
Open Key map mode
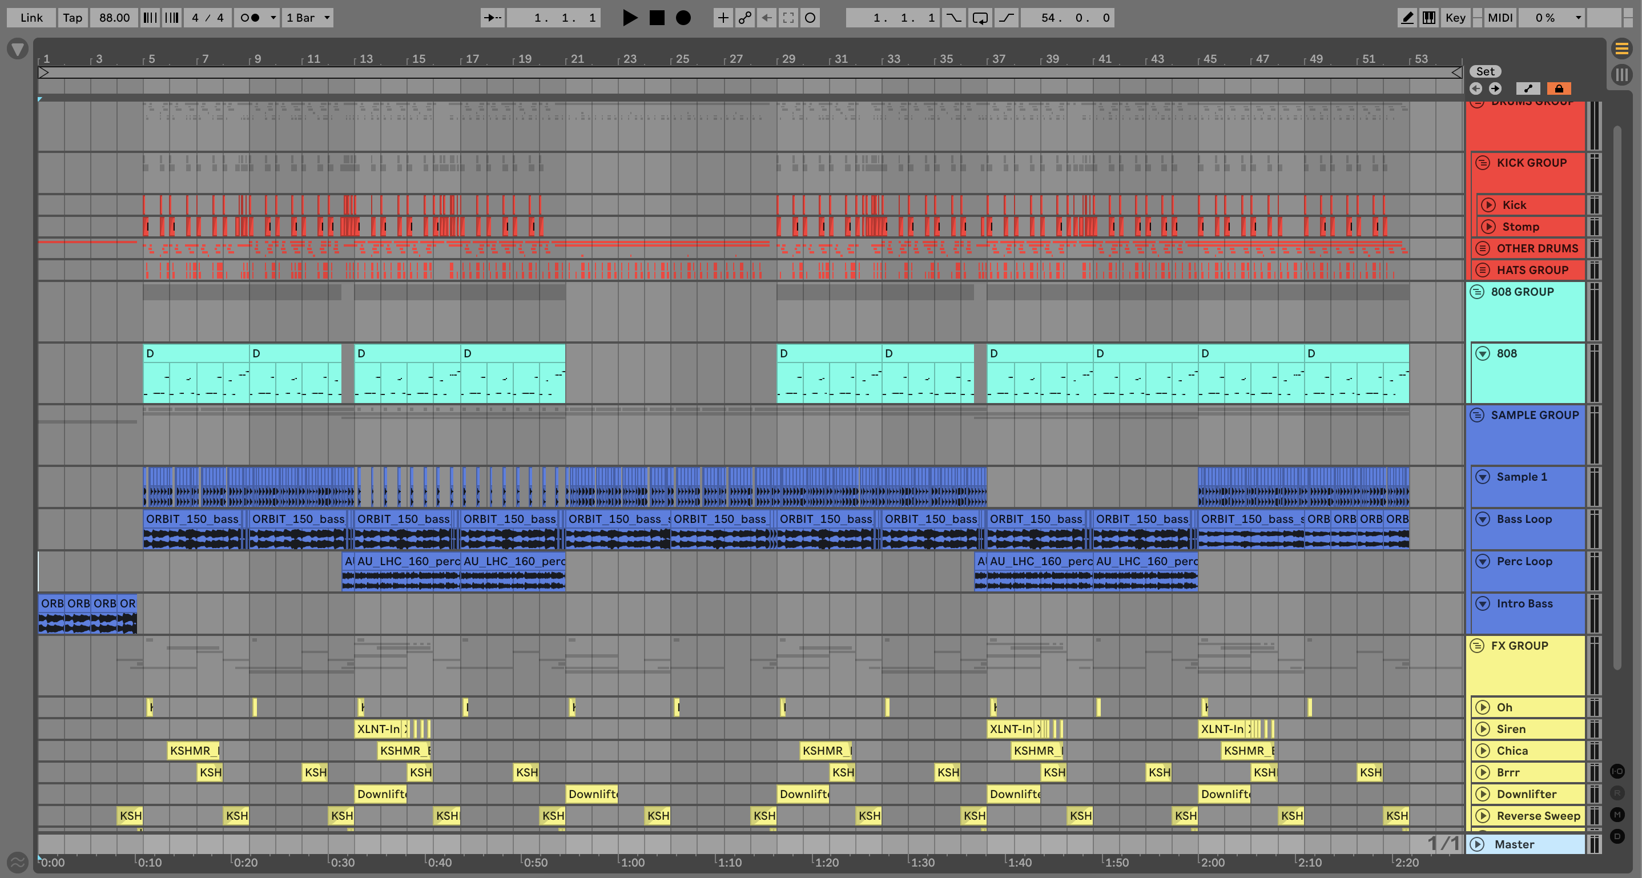(x=1455, y=18)
